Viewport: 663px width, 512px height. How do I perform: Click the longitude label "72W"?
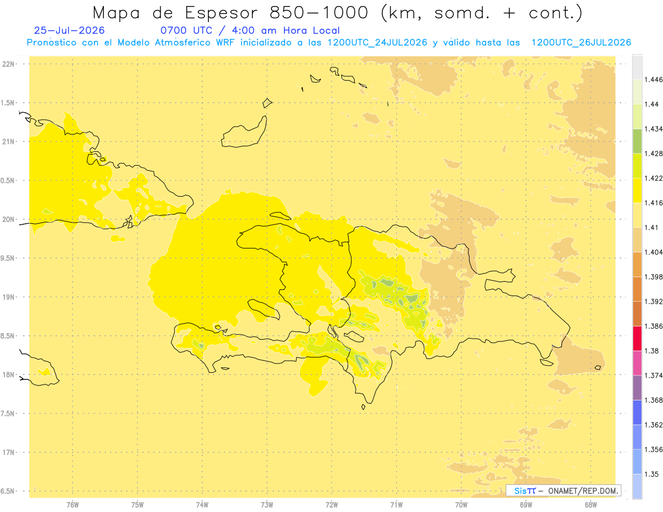[331, 505]
